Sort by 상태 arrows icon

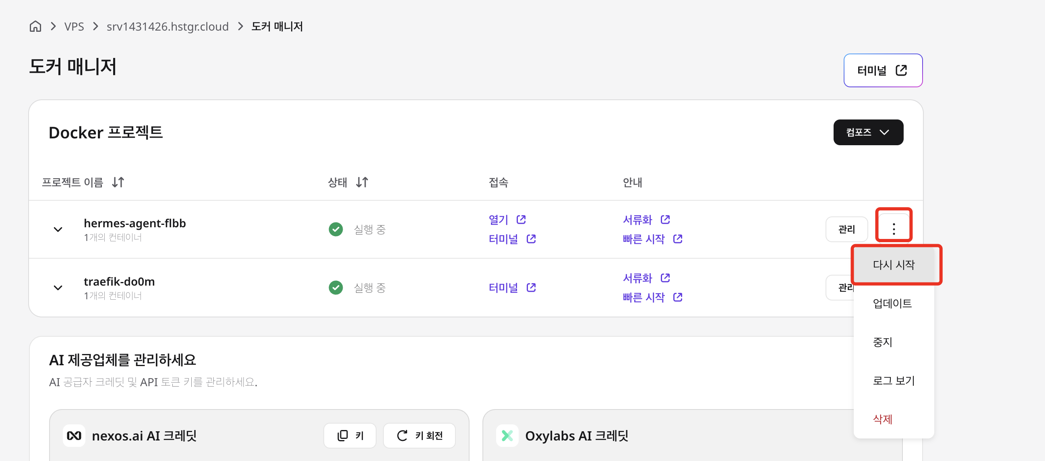coord(362,182)
